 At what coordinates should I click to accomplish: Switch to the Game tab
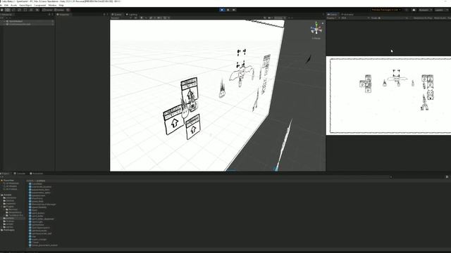click(333, 14)
